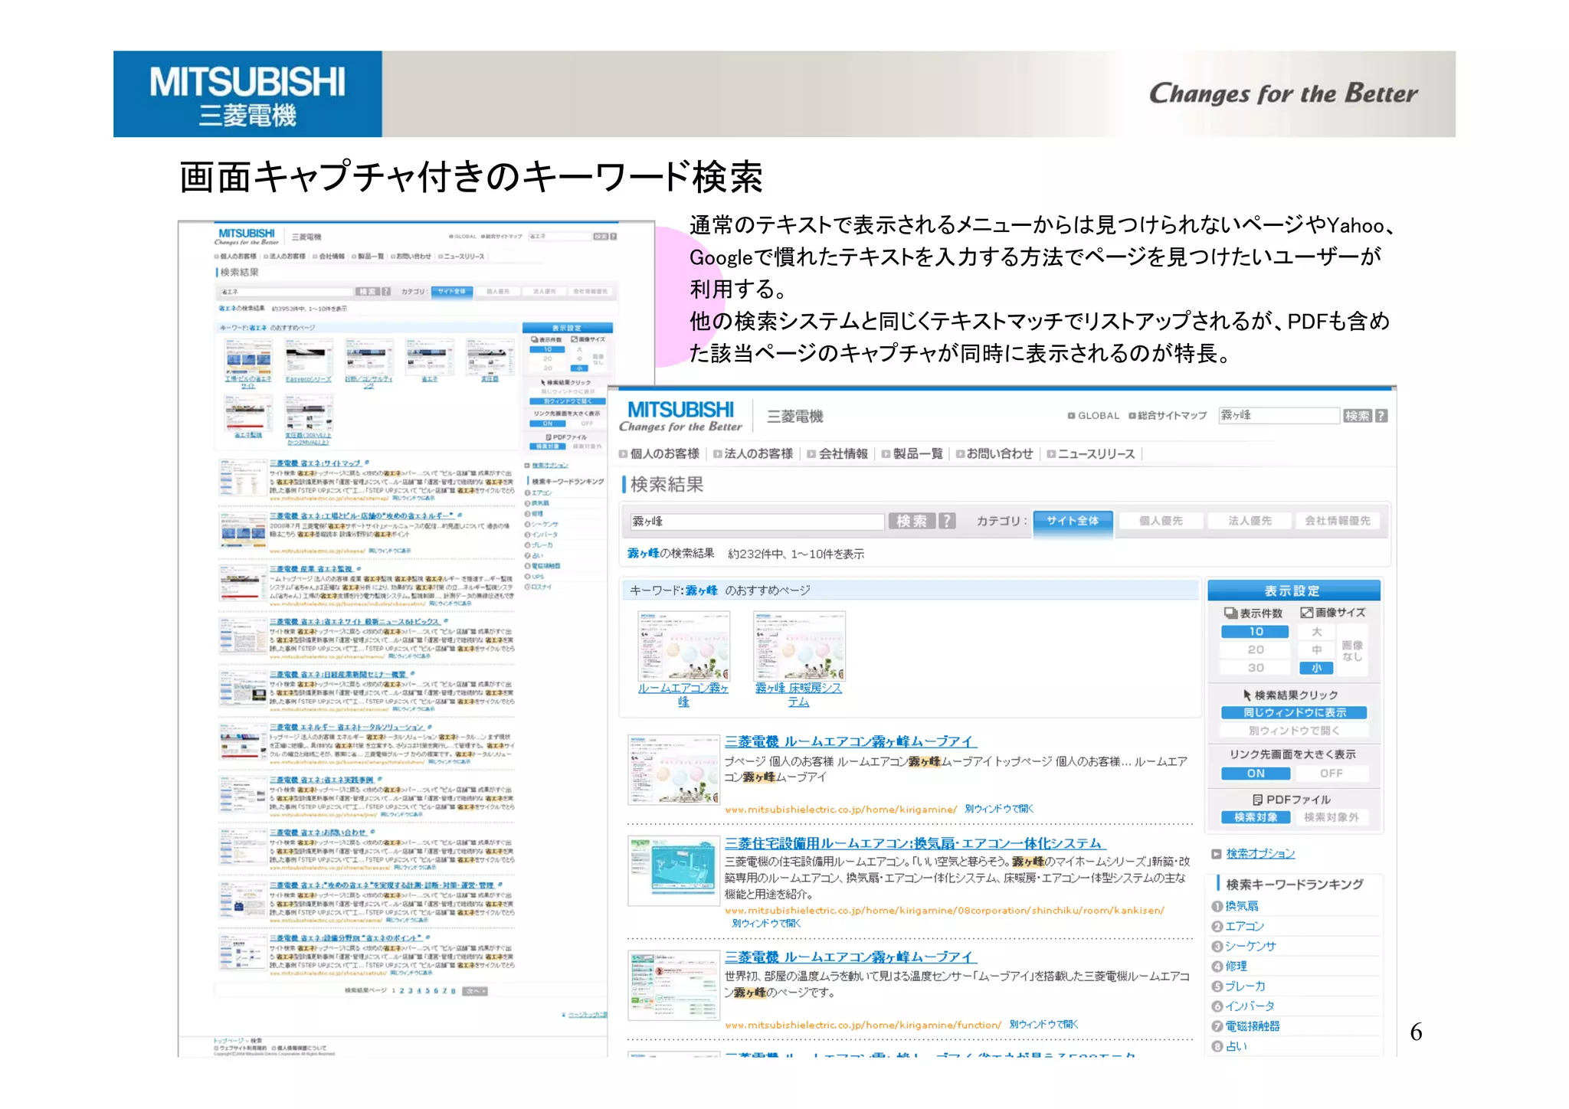
Task: Click ranking keyword 占い
Action: coord(1236,1046)
